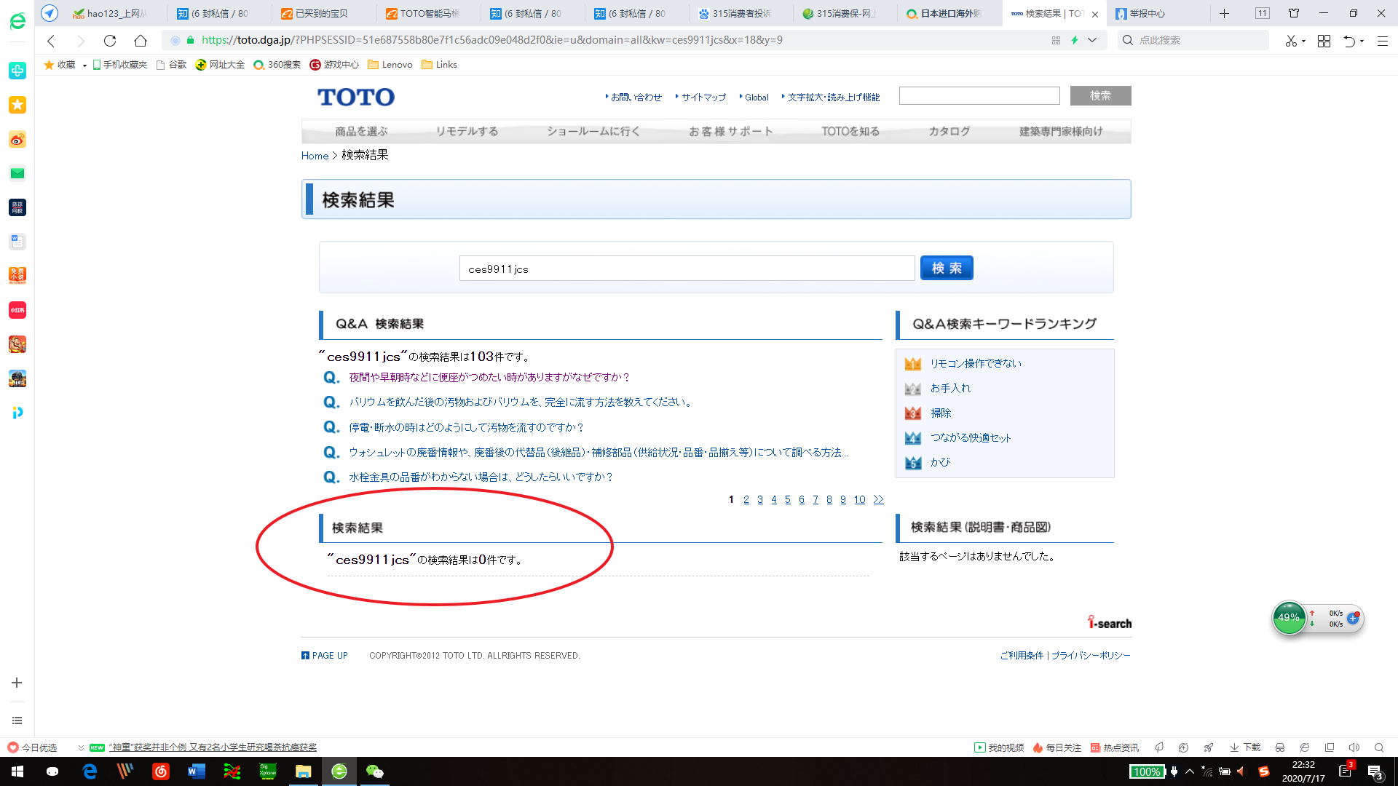Viewport: 1398px width, 786px height.
Task: Click the QR code icon in address bar
Action: click(1056, 41)
